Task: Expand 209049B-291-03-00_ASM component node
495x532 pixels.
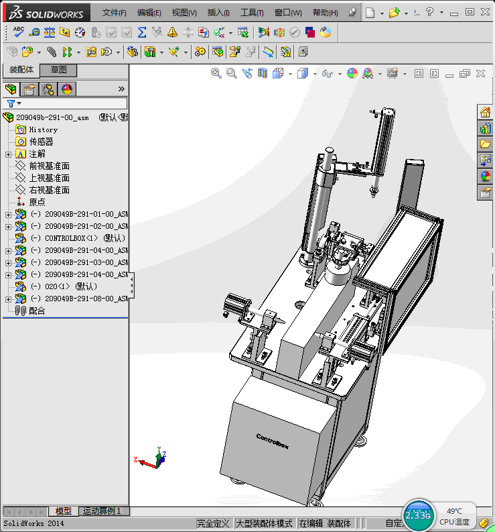Action: point(8,263)
